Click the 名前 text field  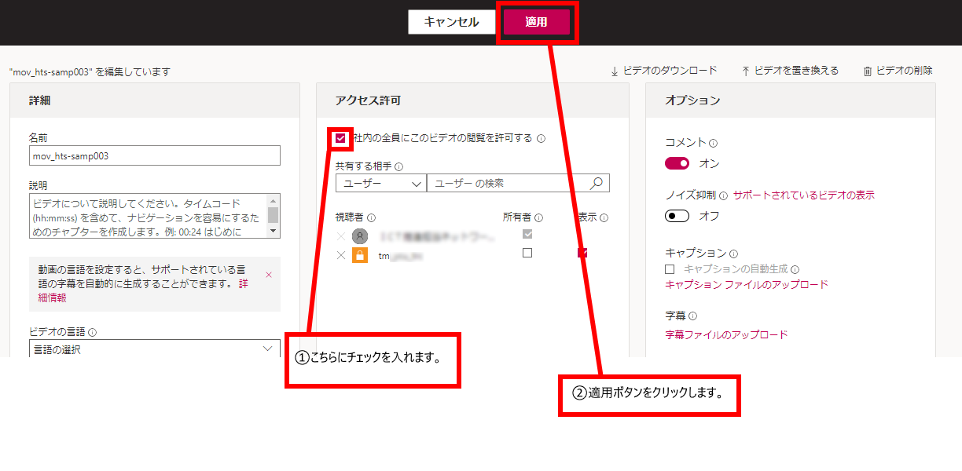(154, 155)
